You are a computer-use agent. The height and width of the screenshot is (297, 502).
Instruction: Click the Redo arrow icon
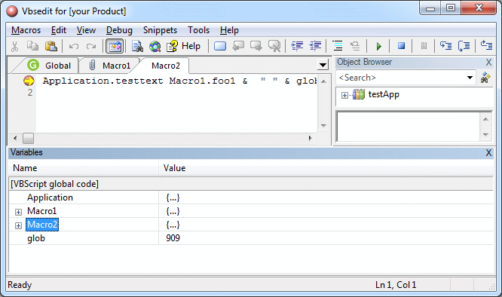click(91, 47)
